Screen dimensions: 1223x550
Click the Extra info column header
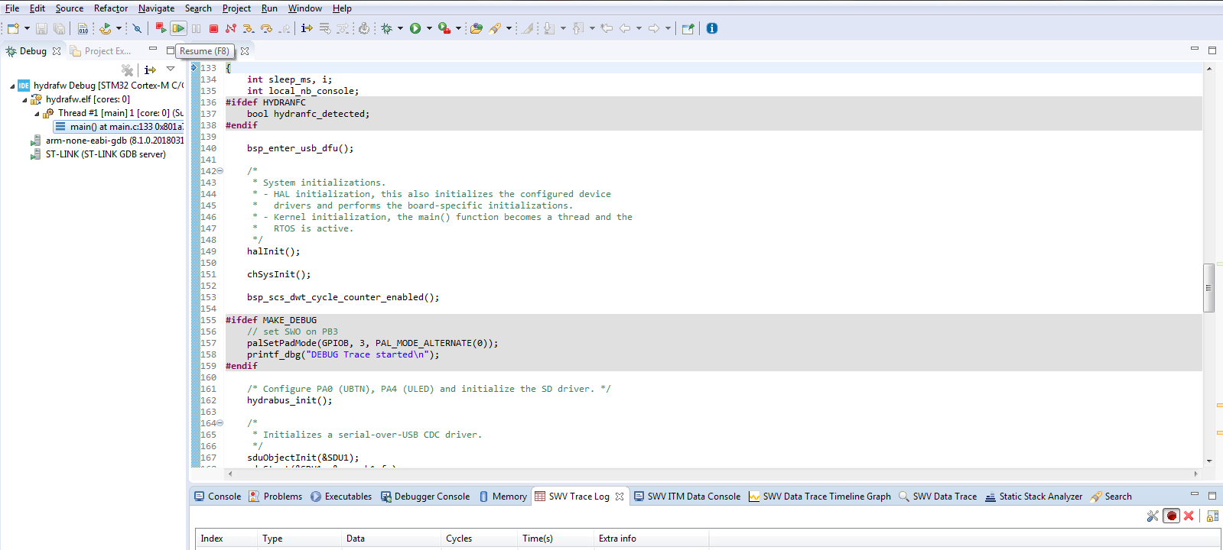pyautogui.click(x=652, y=539)
